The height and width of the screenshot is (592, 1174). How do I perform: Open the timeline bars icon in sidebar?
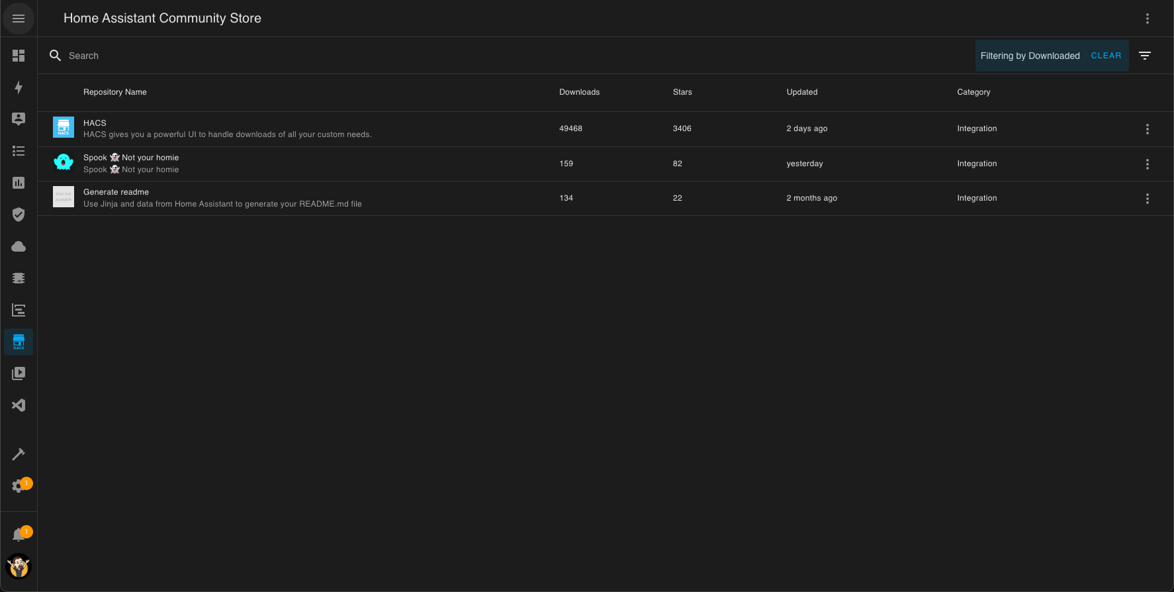pos(19,310)
